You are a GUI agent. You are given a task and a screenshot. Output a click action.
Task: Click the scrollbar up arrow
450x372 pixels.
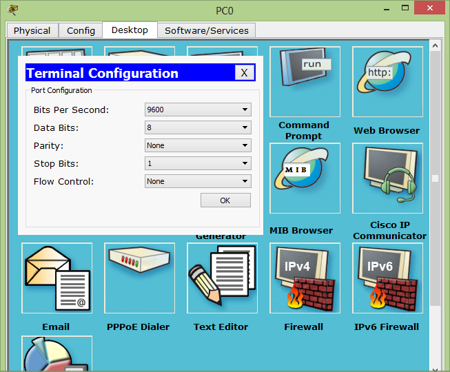coord(435,45)
